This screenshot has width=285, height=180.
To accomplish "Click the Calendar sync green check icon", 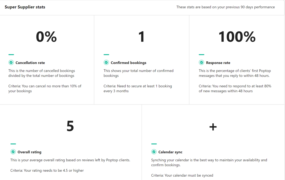I will click(x=154, y=152).
